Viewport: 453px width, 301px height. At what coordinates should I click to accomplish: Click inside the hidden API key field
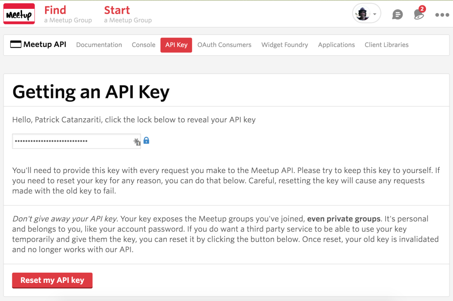coord(71,141)
